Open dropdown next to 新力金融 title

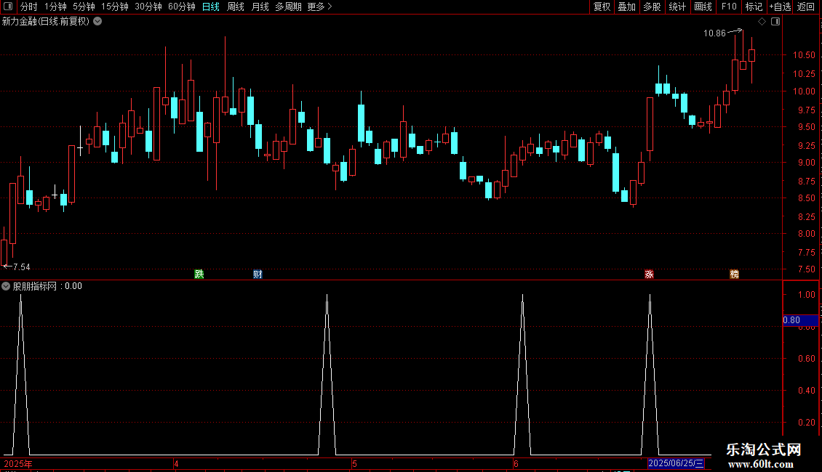(97, 22)
